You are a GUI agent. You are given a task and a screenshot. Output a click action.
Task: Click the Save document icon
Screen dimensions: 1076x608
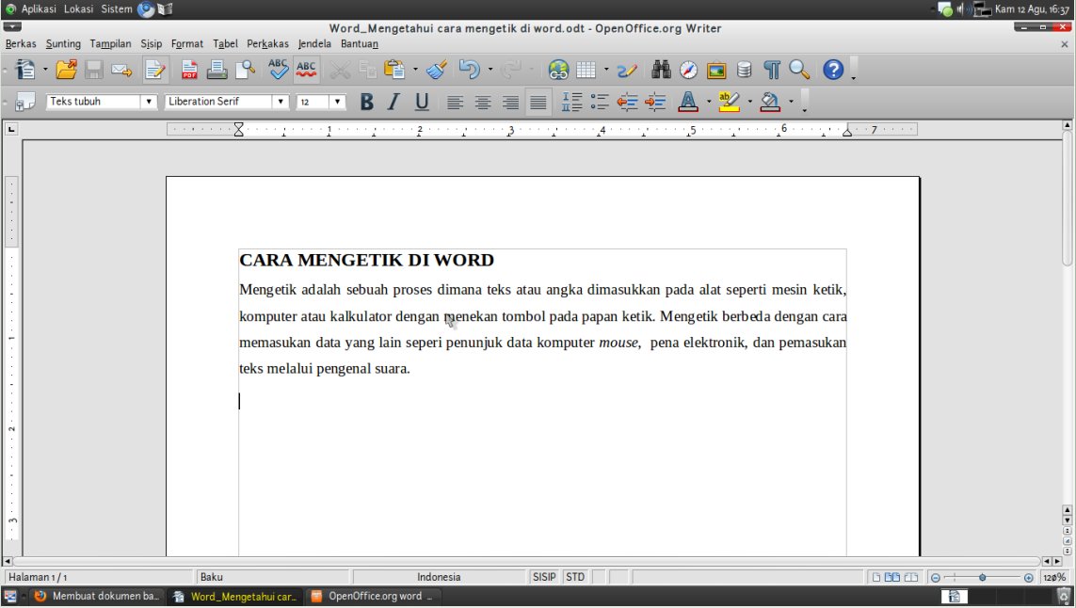coord(94,70)
